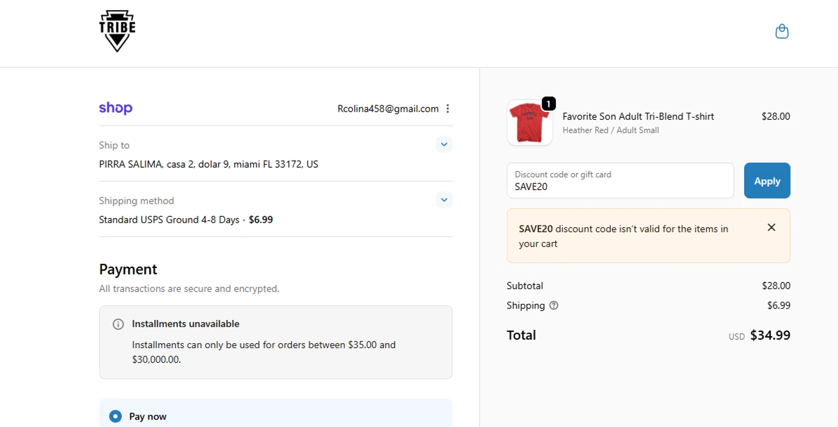Image resolution: width=838 pixels, height=427 pixels.
Task: Click the Total label in the summary
Action: [x=521, y=335]
